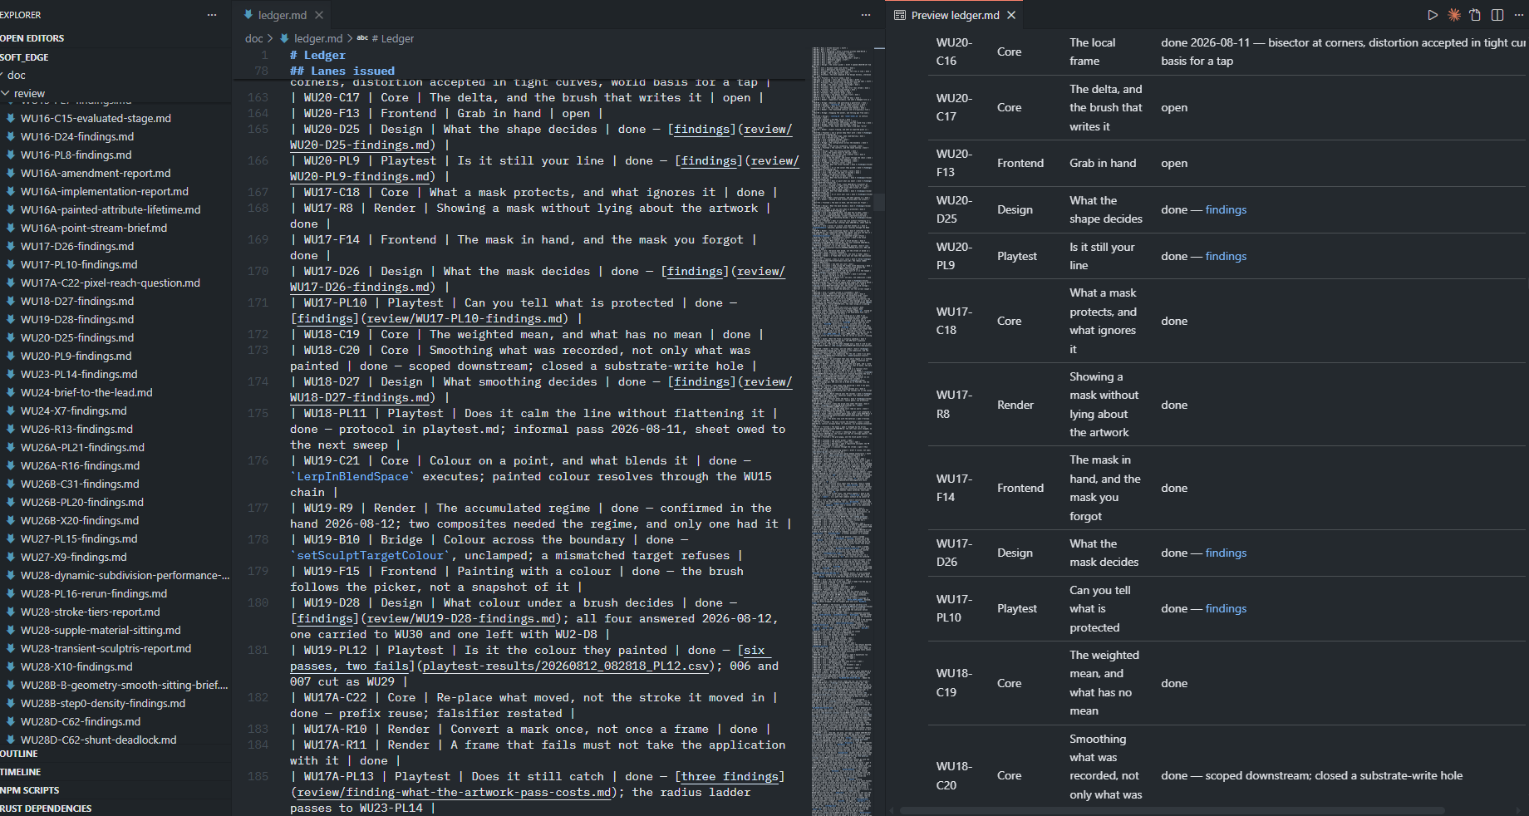Open WU19-D28-findings.md file
Image resolution: width=1529 pixels, height=816 pixels.
pyautogui.click(x=77, y=319)
